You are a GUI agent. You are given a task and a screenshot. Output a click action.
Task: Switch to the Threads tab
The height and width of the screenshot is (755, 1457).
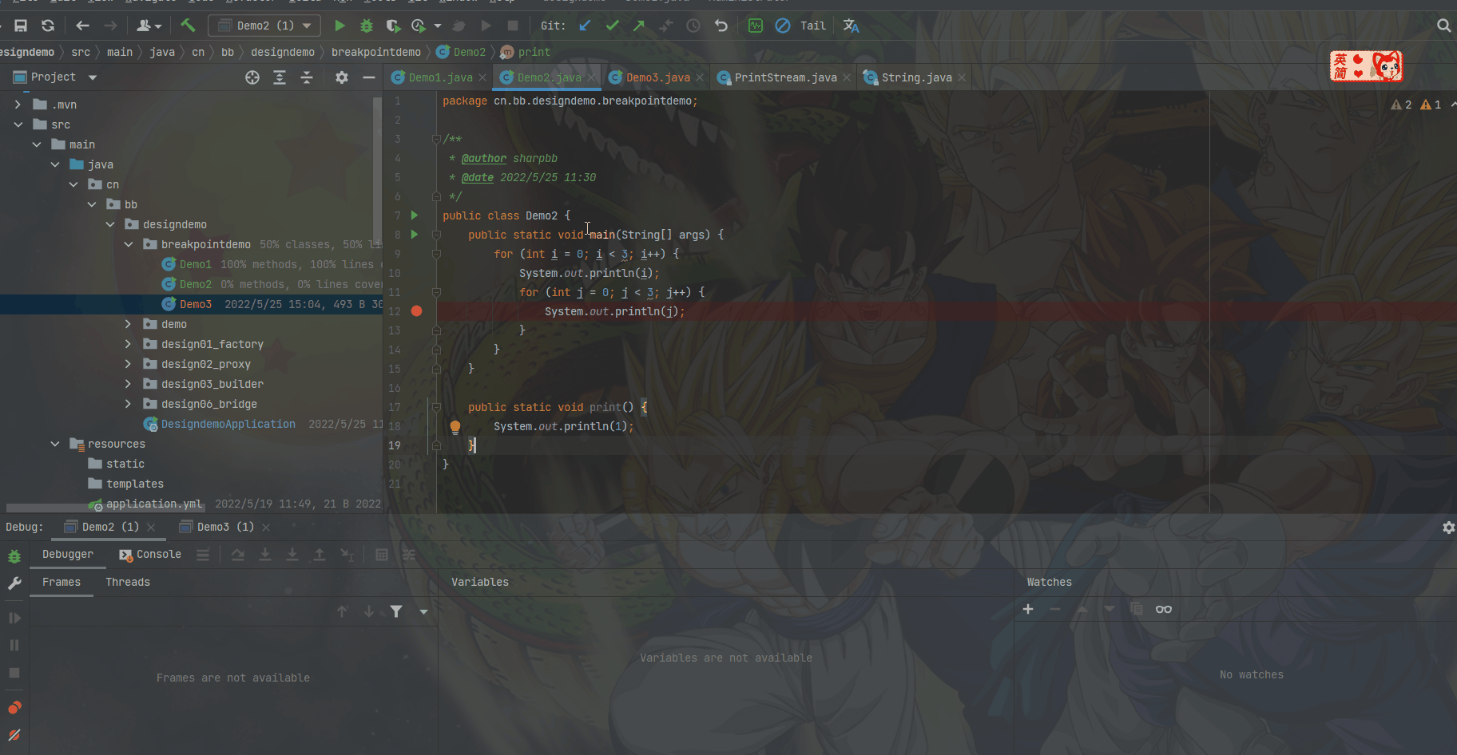pyautogui.click(x=128, y=583)
